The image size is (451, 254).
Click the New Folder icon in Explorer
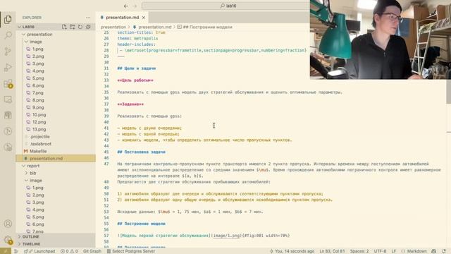pos(72,27)
